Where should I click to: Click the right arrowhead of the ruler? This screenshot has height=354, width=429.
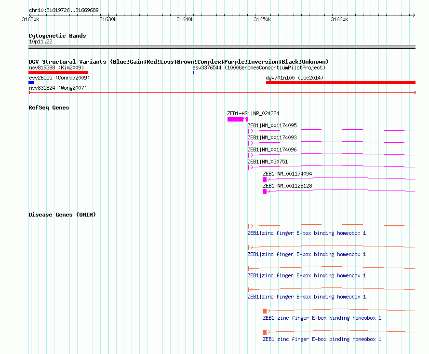(x=414, y=15)
